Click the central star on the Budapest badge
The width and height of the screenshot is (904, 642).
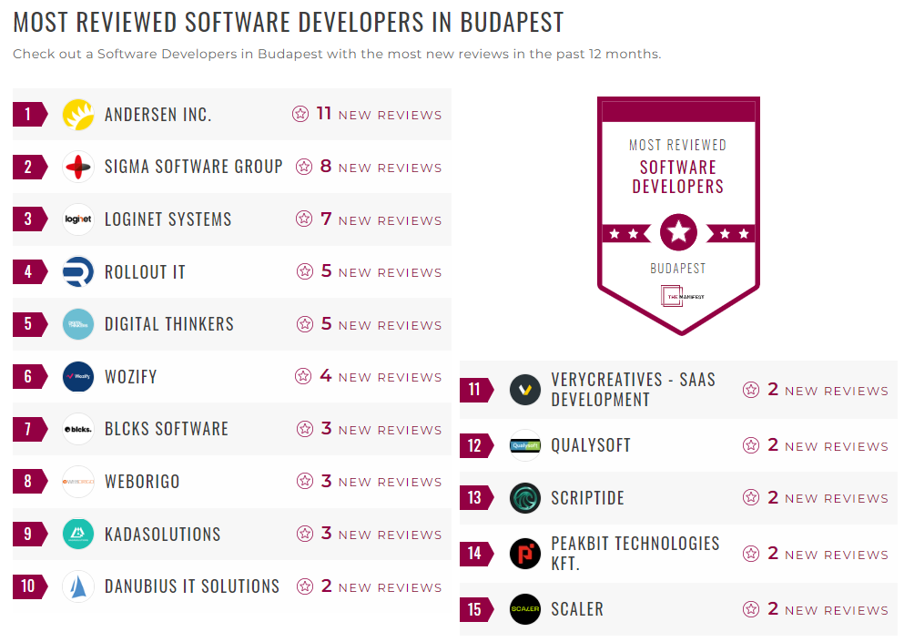(677, 231)
